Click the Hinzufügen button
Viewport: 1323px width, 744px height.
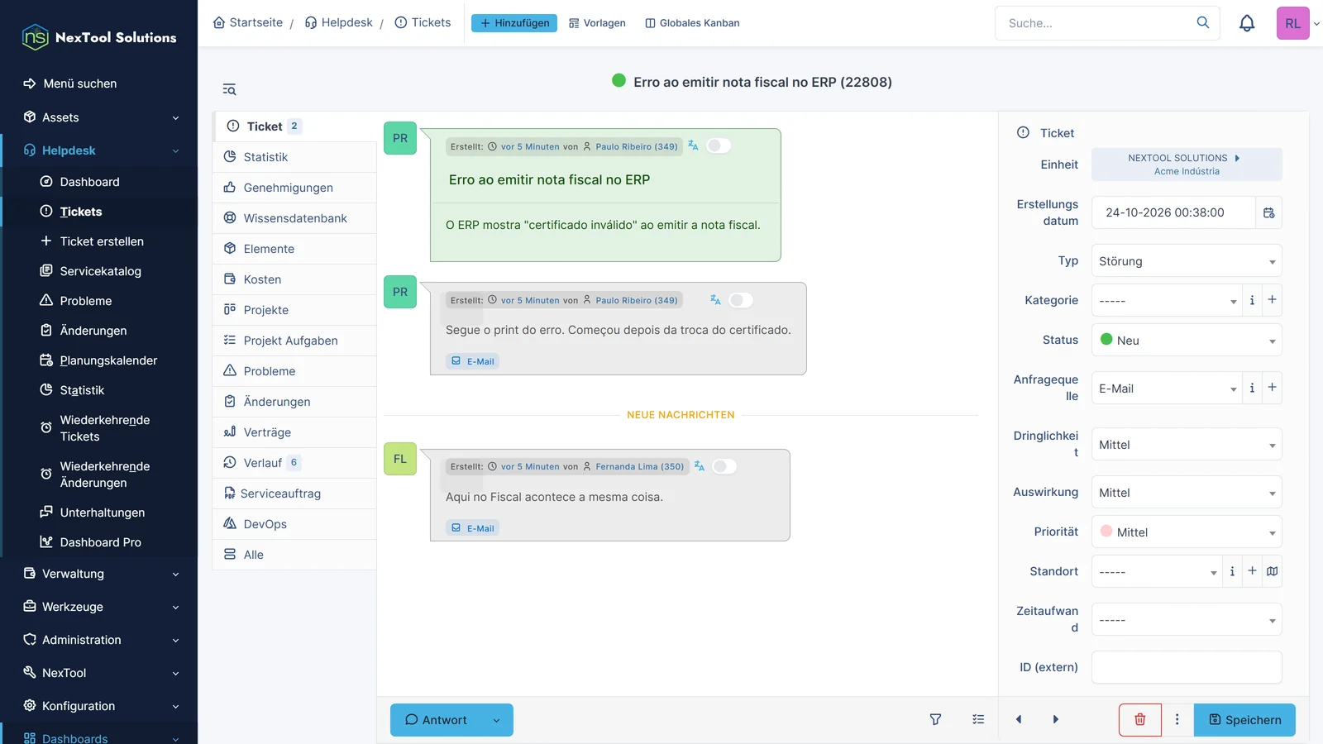[x=514, y=23]
